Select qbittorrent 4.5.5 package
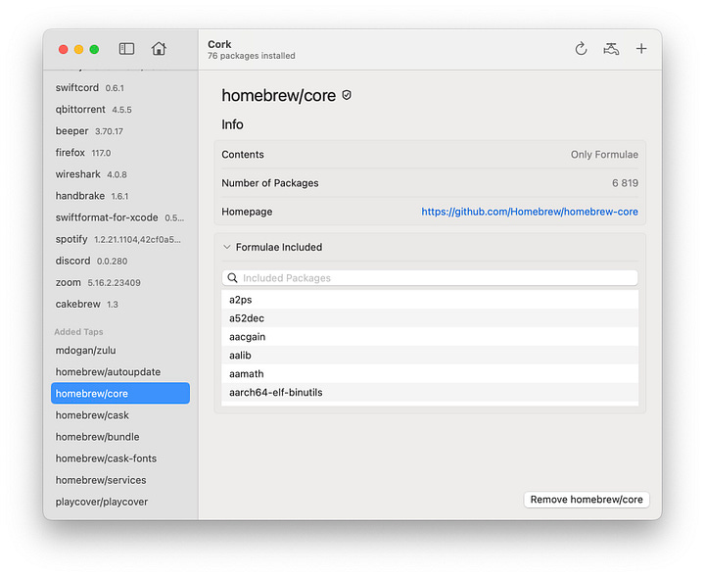This screenshot has width=705, height=577. 120,110
